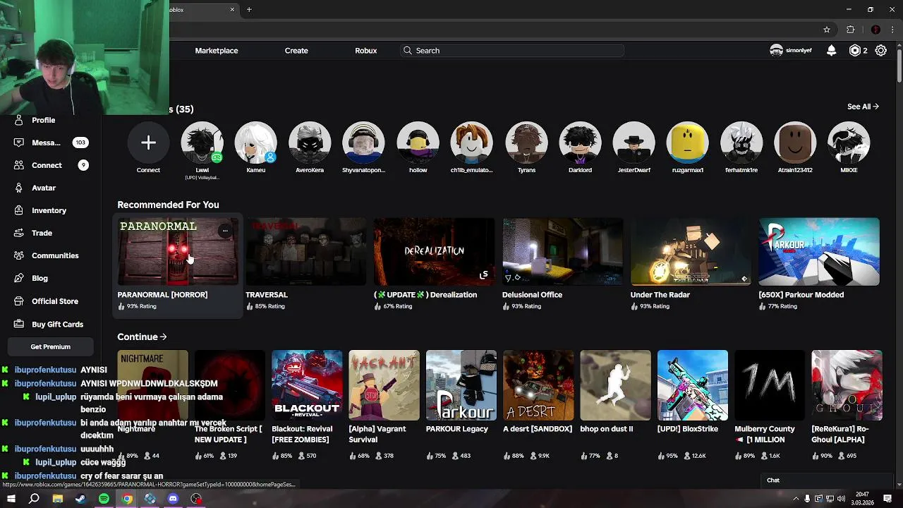
Task: Open the Robux balance icon
Action: [x=855, y=50]
